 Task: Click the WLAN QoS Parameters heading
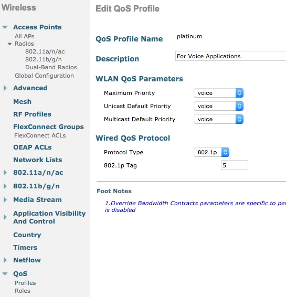140,79
